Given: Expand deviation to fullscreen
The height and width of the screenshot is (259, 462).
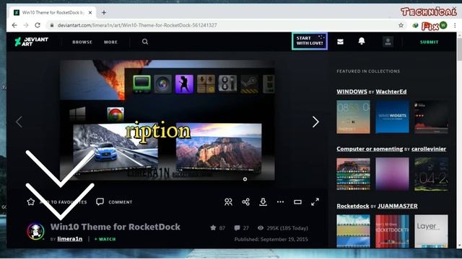Looking at the screenshot, I should (315, 201).
